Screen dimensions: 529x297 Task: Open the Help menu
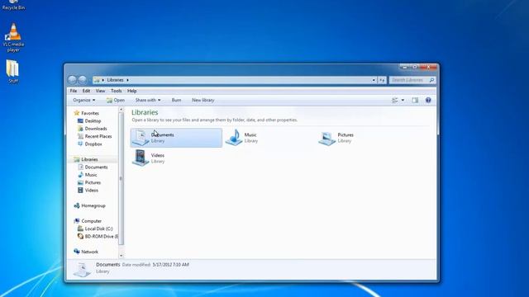[132, 91]
